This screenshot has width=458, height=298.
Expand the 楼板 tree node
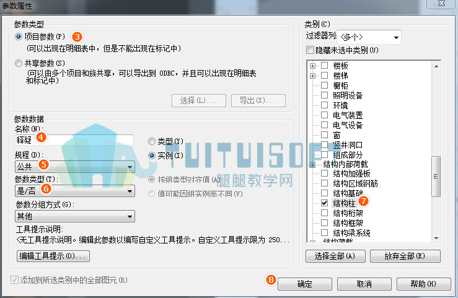312,66
